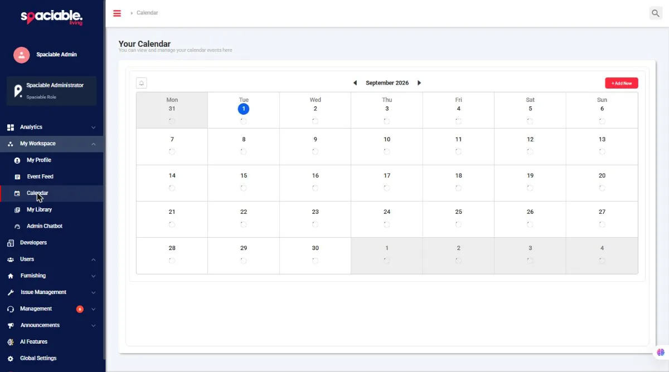Click the Analytics dashboard icon
The height and width of the screenshot is (372, 669).
click(11, 128)
